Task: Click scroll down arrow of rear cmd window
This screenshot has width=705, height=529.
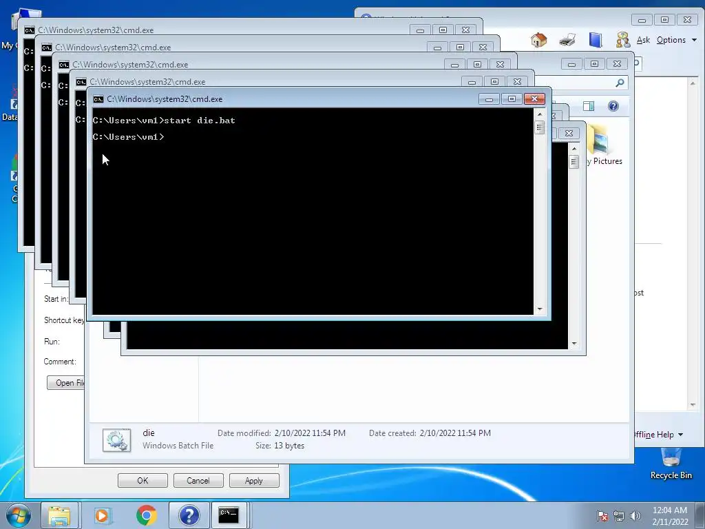Action: 574,344
